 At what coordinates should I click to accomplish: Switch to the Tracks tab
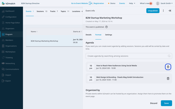coord(54,11)
